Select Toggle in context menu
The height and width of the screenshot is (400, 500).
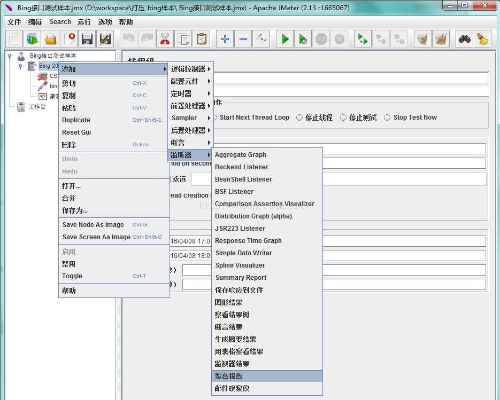point(114,276)
